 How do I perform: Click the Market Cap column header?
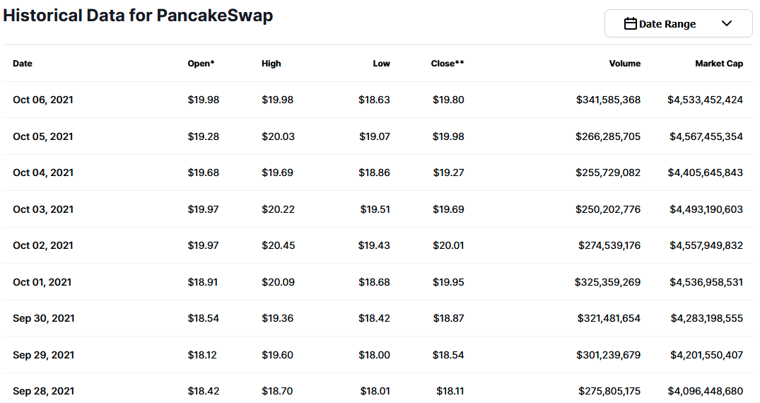719,64
